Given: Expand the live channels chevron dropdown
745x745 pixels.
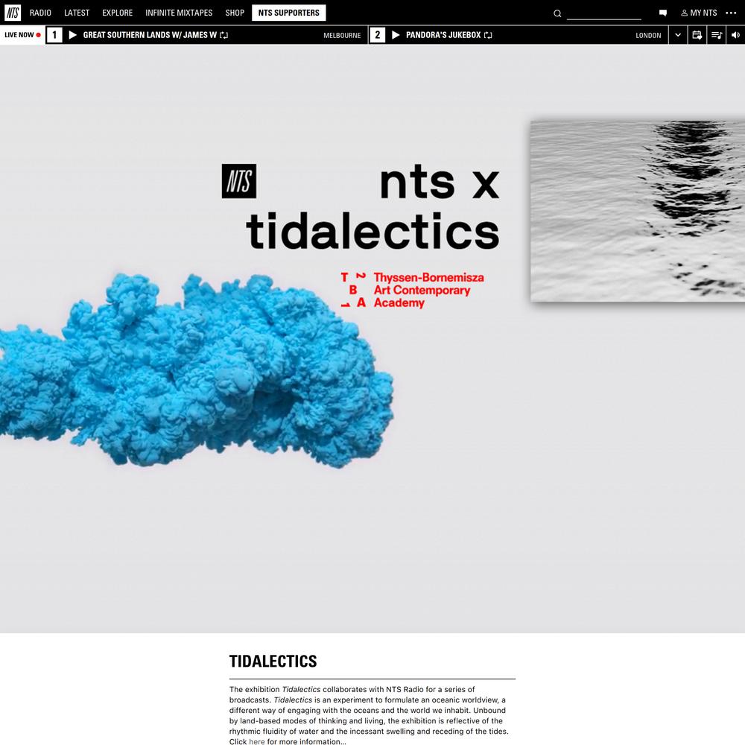Looking at the screenshot, I should tap(678, 35).
